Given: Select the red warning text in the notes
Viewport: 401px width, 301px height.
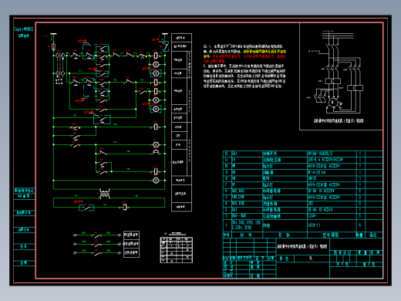Looking at the screenshot, I should (x=244, y=59).
